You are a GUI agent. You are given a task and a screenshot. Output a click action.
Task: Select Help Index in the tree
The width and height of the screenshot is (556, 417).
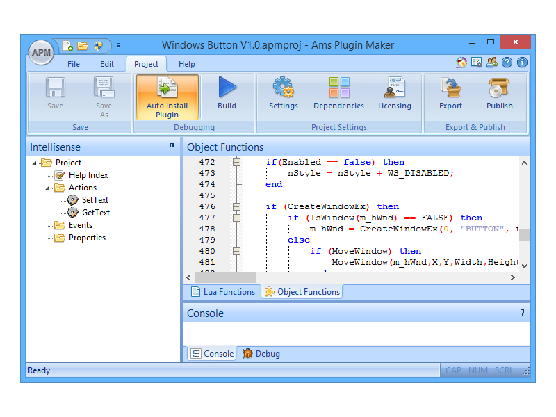click(88, 175)
